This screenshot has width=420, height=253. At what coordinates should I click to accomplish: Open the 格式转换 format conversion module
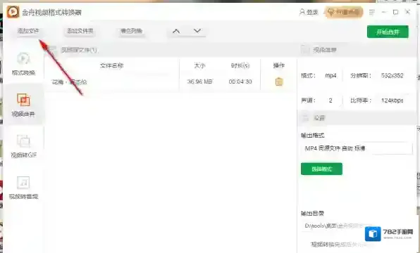point(23,64)
